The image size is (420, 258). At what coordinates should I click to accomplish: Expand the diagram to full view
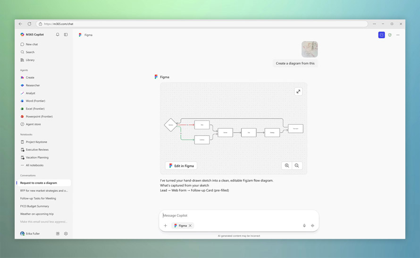pos(298,92)
